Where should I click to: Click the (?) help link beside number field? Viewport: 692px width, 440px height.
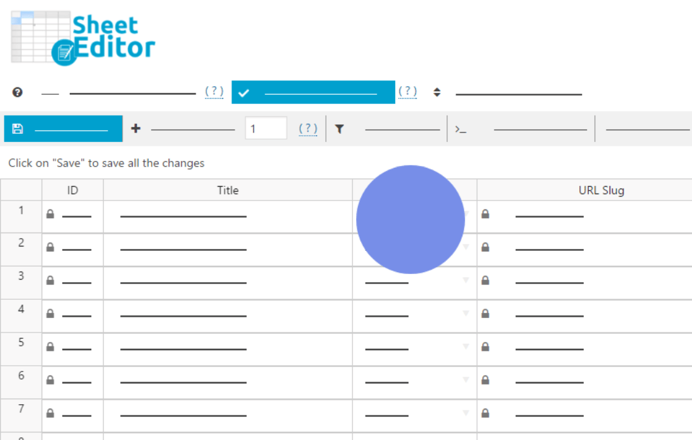[x=308, y=128]
